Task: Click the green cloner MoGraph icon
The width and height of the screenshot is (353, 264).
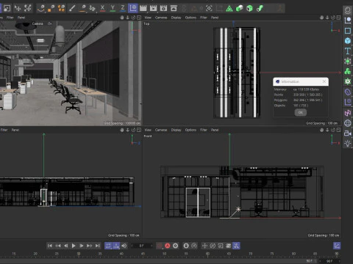Action: click(x=348, y=71)
